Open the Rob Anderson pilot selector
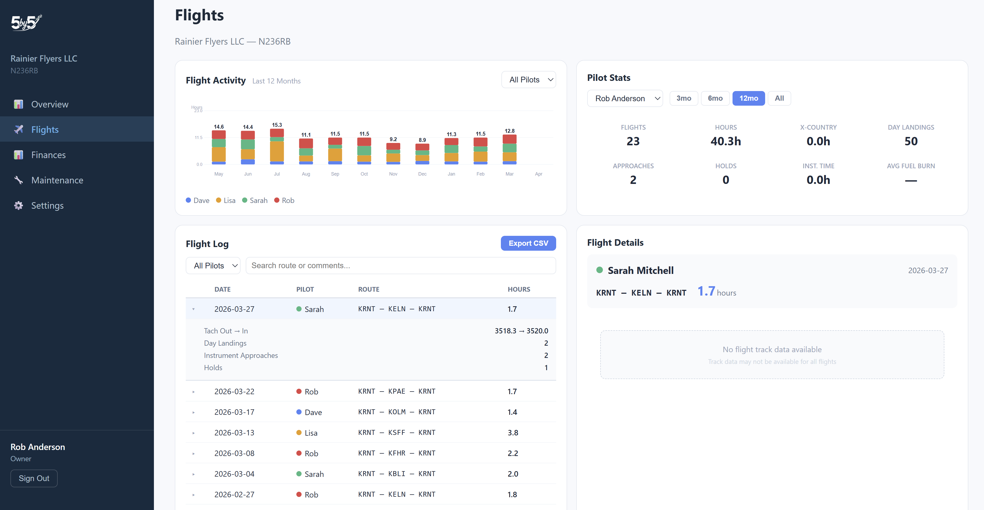The image size is (984, 510). pyautogui.click(x=625, y=98)
